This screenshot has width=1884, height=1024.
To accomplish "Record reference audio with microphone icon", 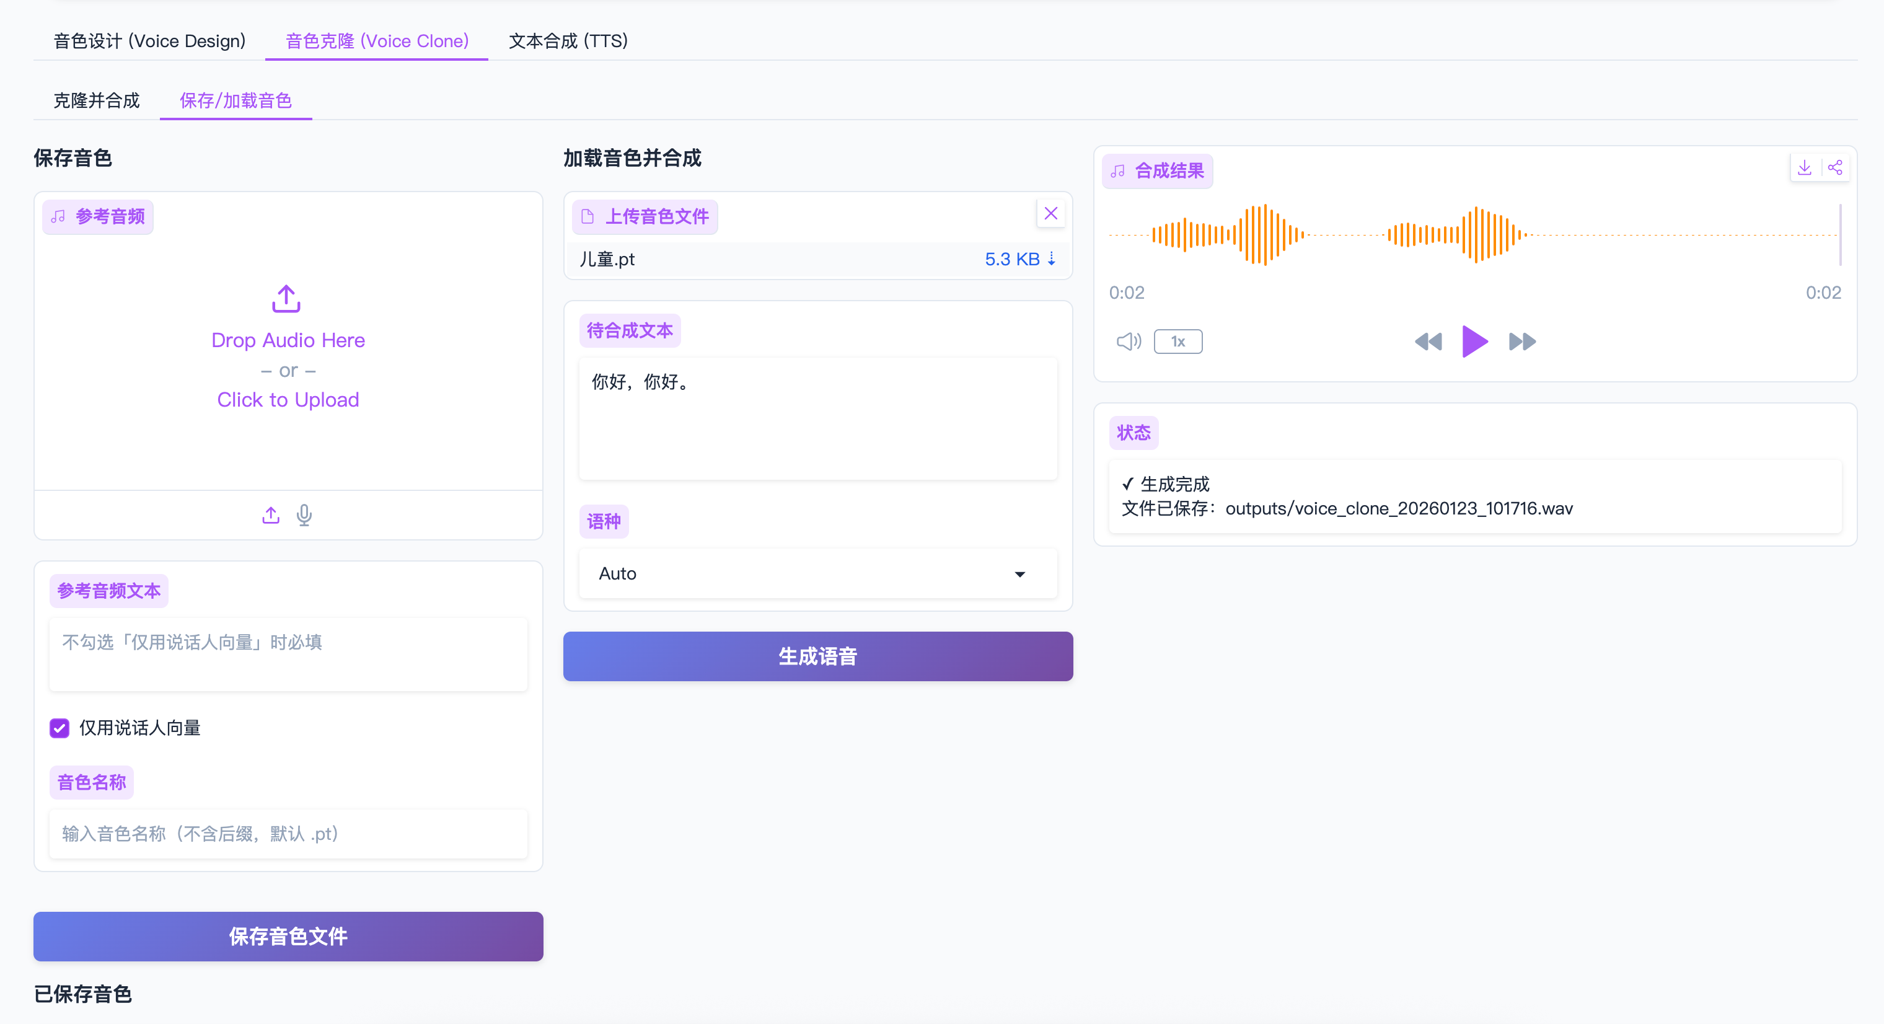I will 304,515.
